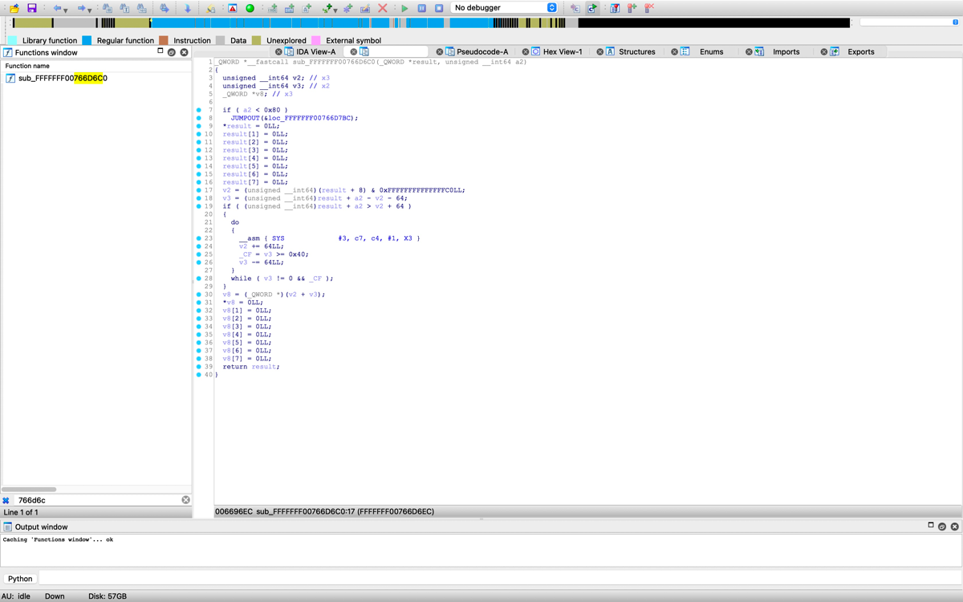Click the Python console language button
The width and height of the screenshot is (963, 602).
pyautogui.click(x=20, y=578)
